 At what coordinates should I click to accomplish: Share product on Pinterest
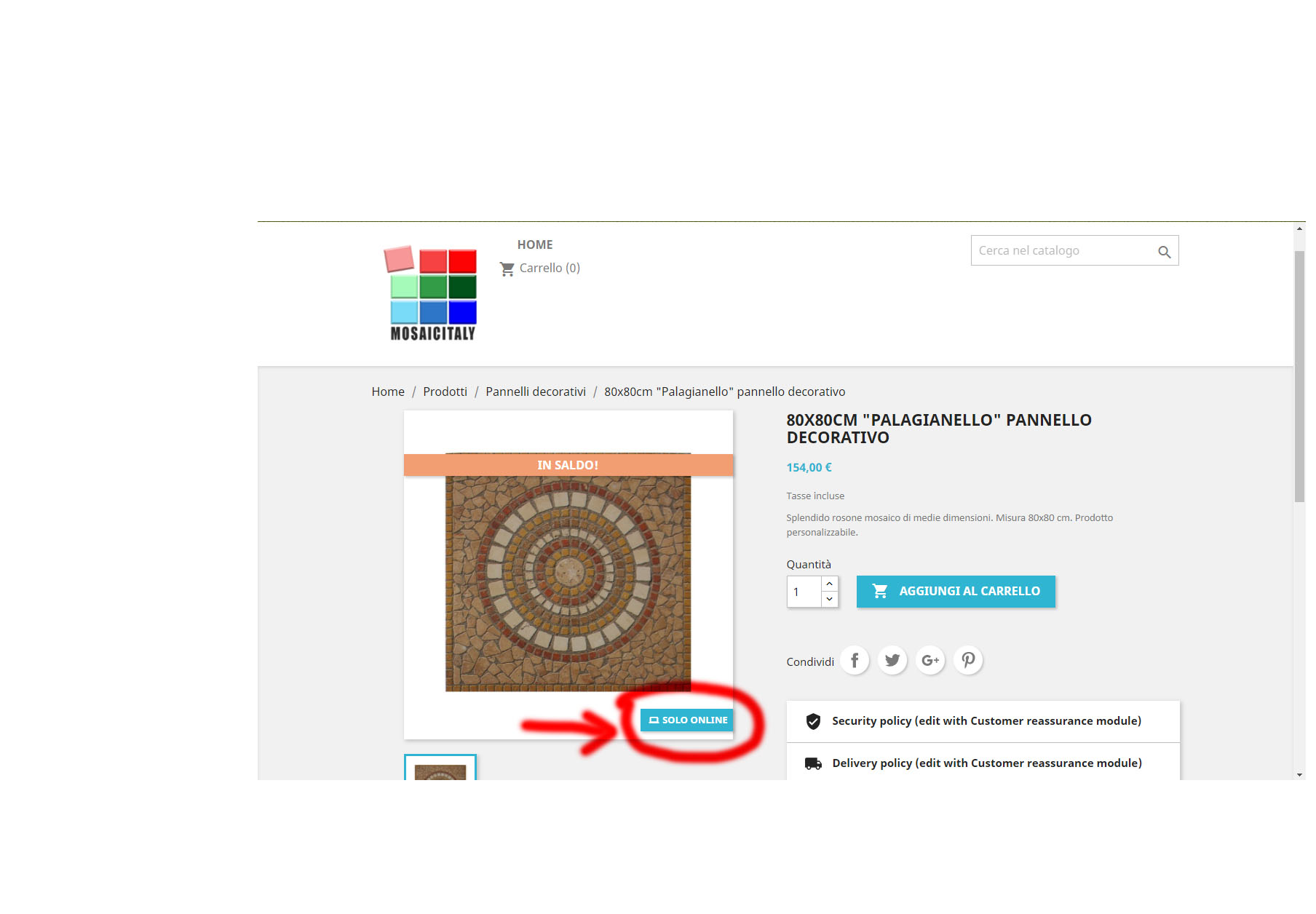click(968, 661)
